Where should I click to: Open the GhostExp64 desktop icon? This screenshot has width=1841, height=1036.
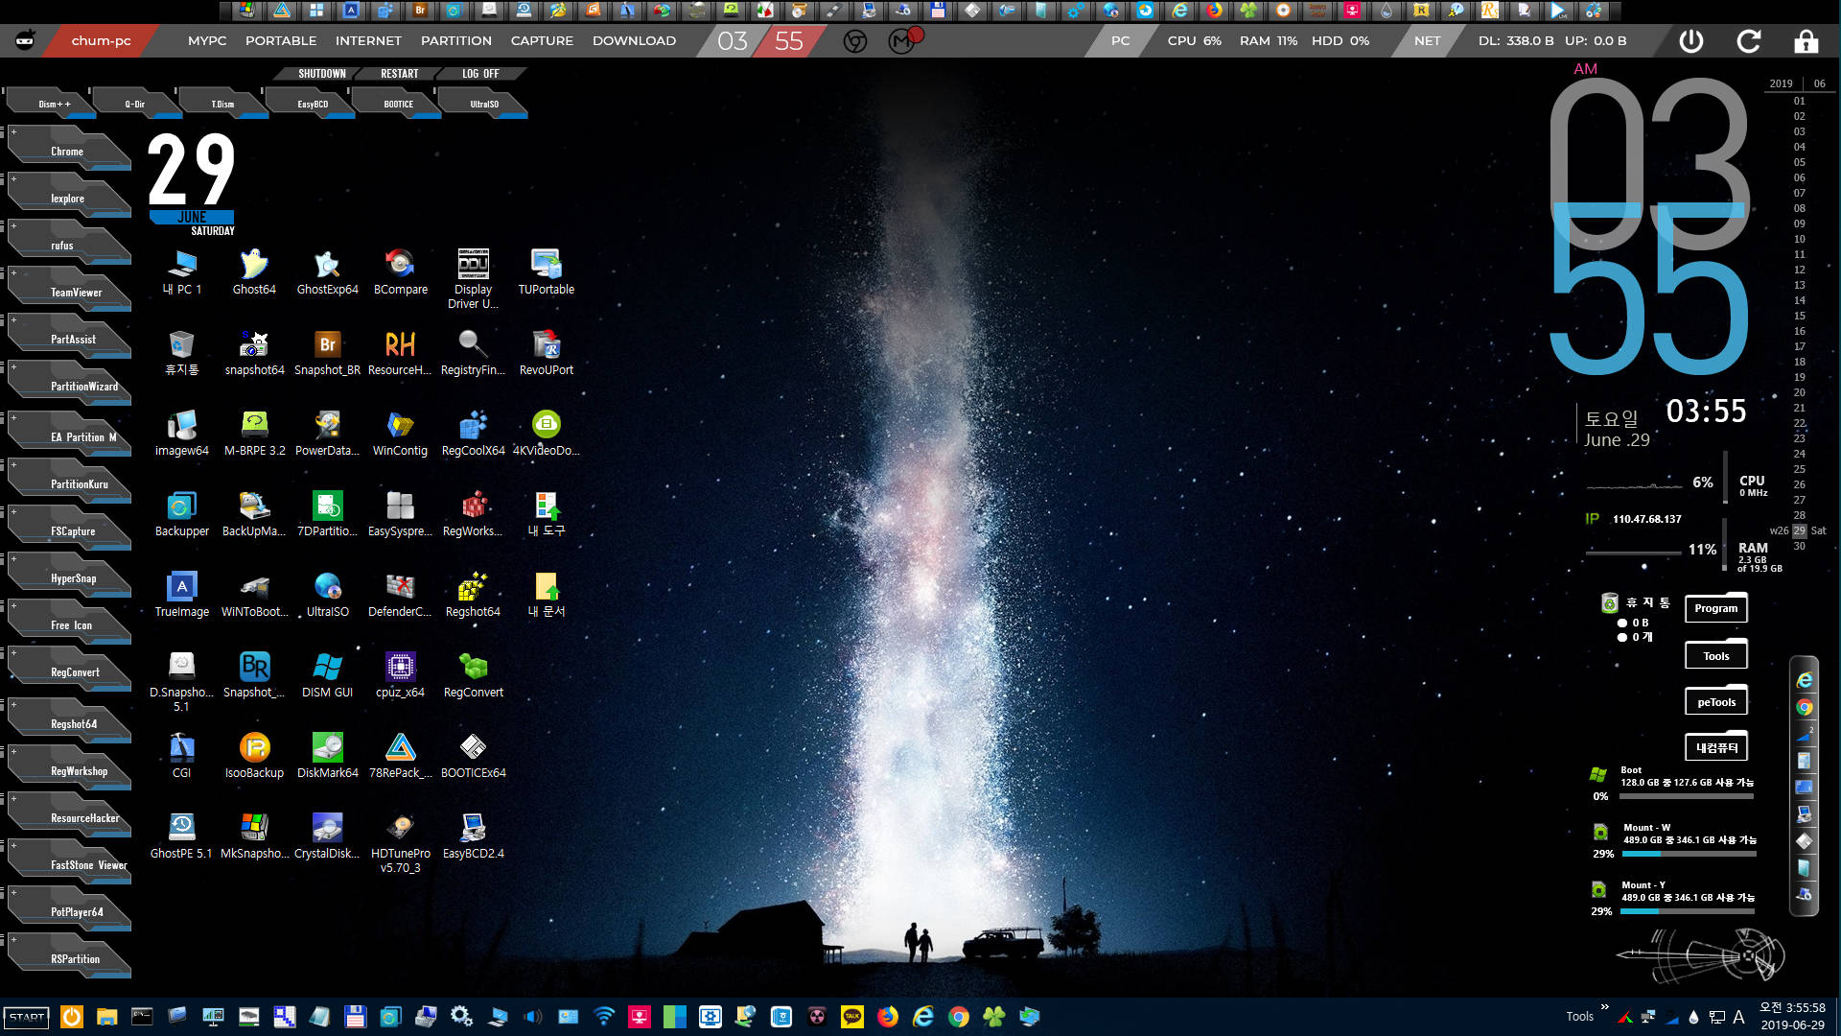tap(327, 272)
